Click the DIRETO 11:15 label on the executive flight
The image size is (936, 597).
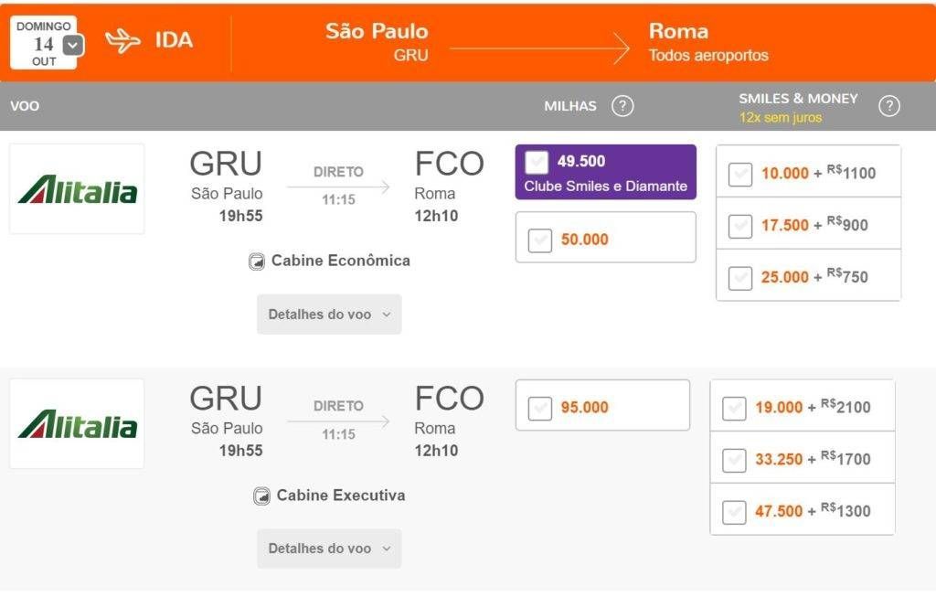338,421
